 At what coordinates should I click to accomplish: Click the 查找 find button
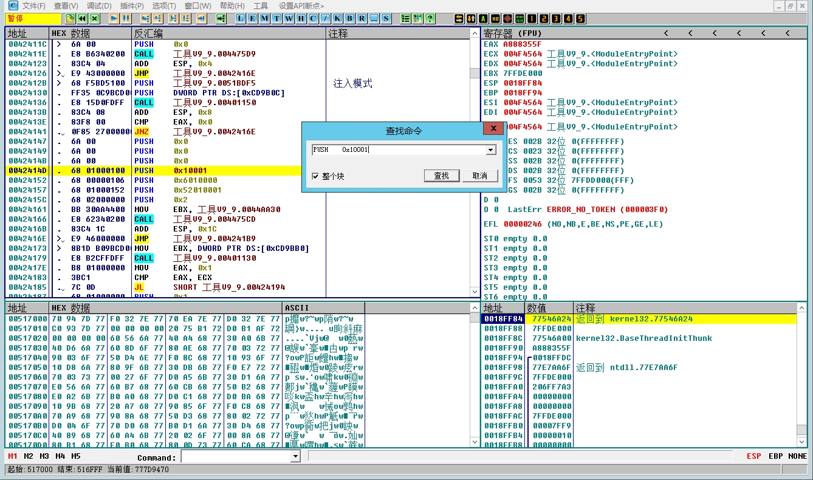click(441, 176)
